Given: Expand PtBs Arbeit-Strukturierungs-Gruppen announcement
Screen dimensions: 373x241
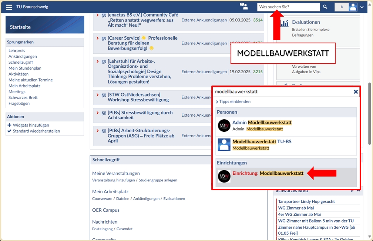Looking at the screenshot, I should coord(98,131).
